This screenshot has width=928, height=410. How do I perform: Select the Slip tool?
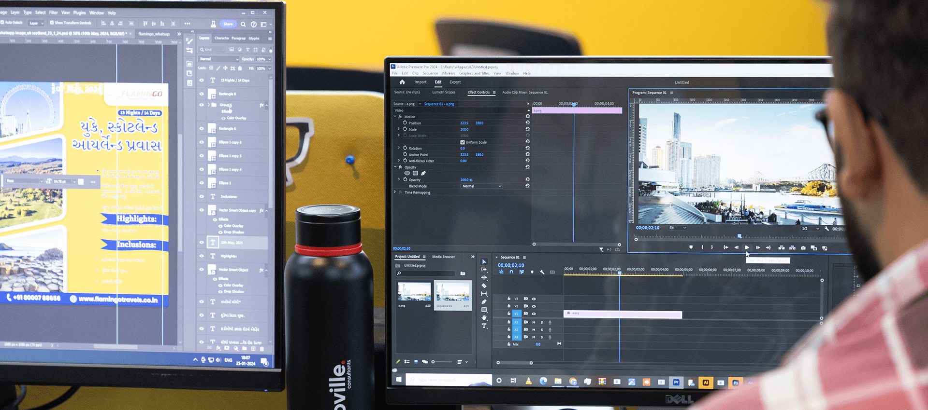point(484,294)
